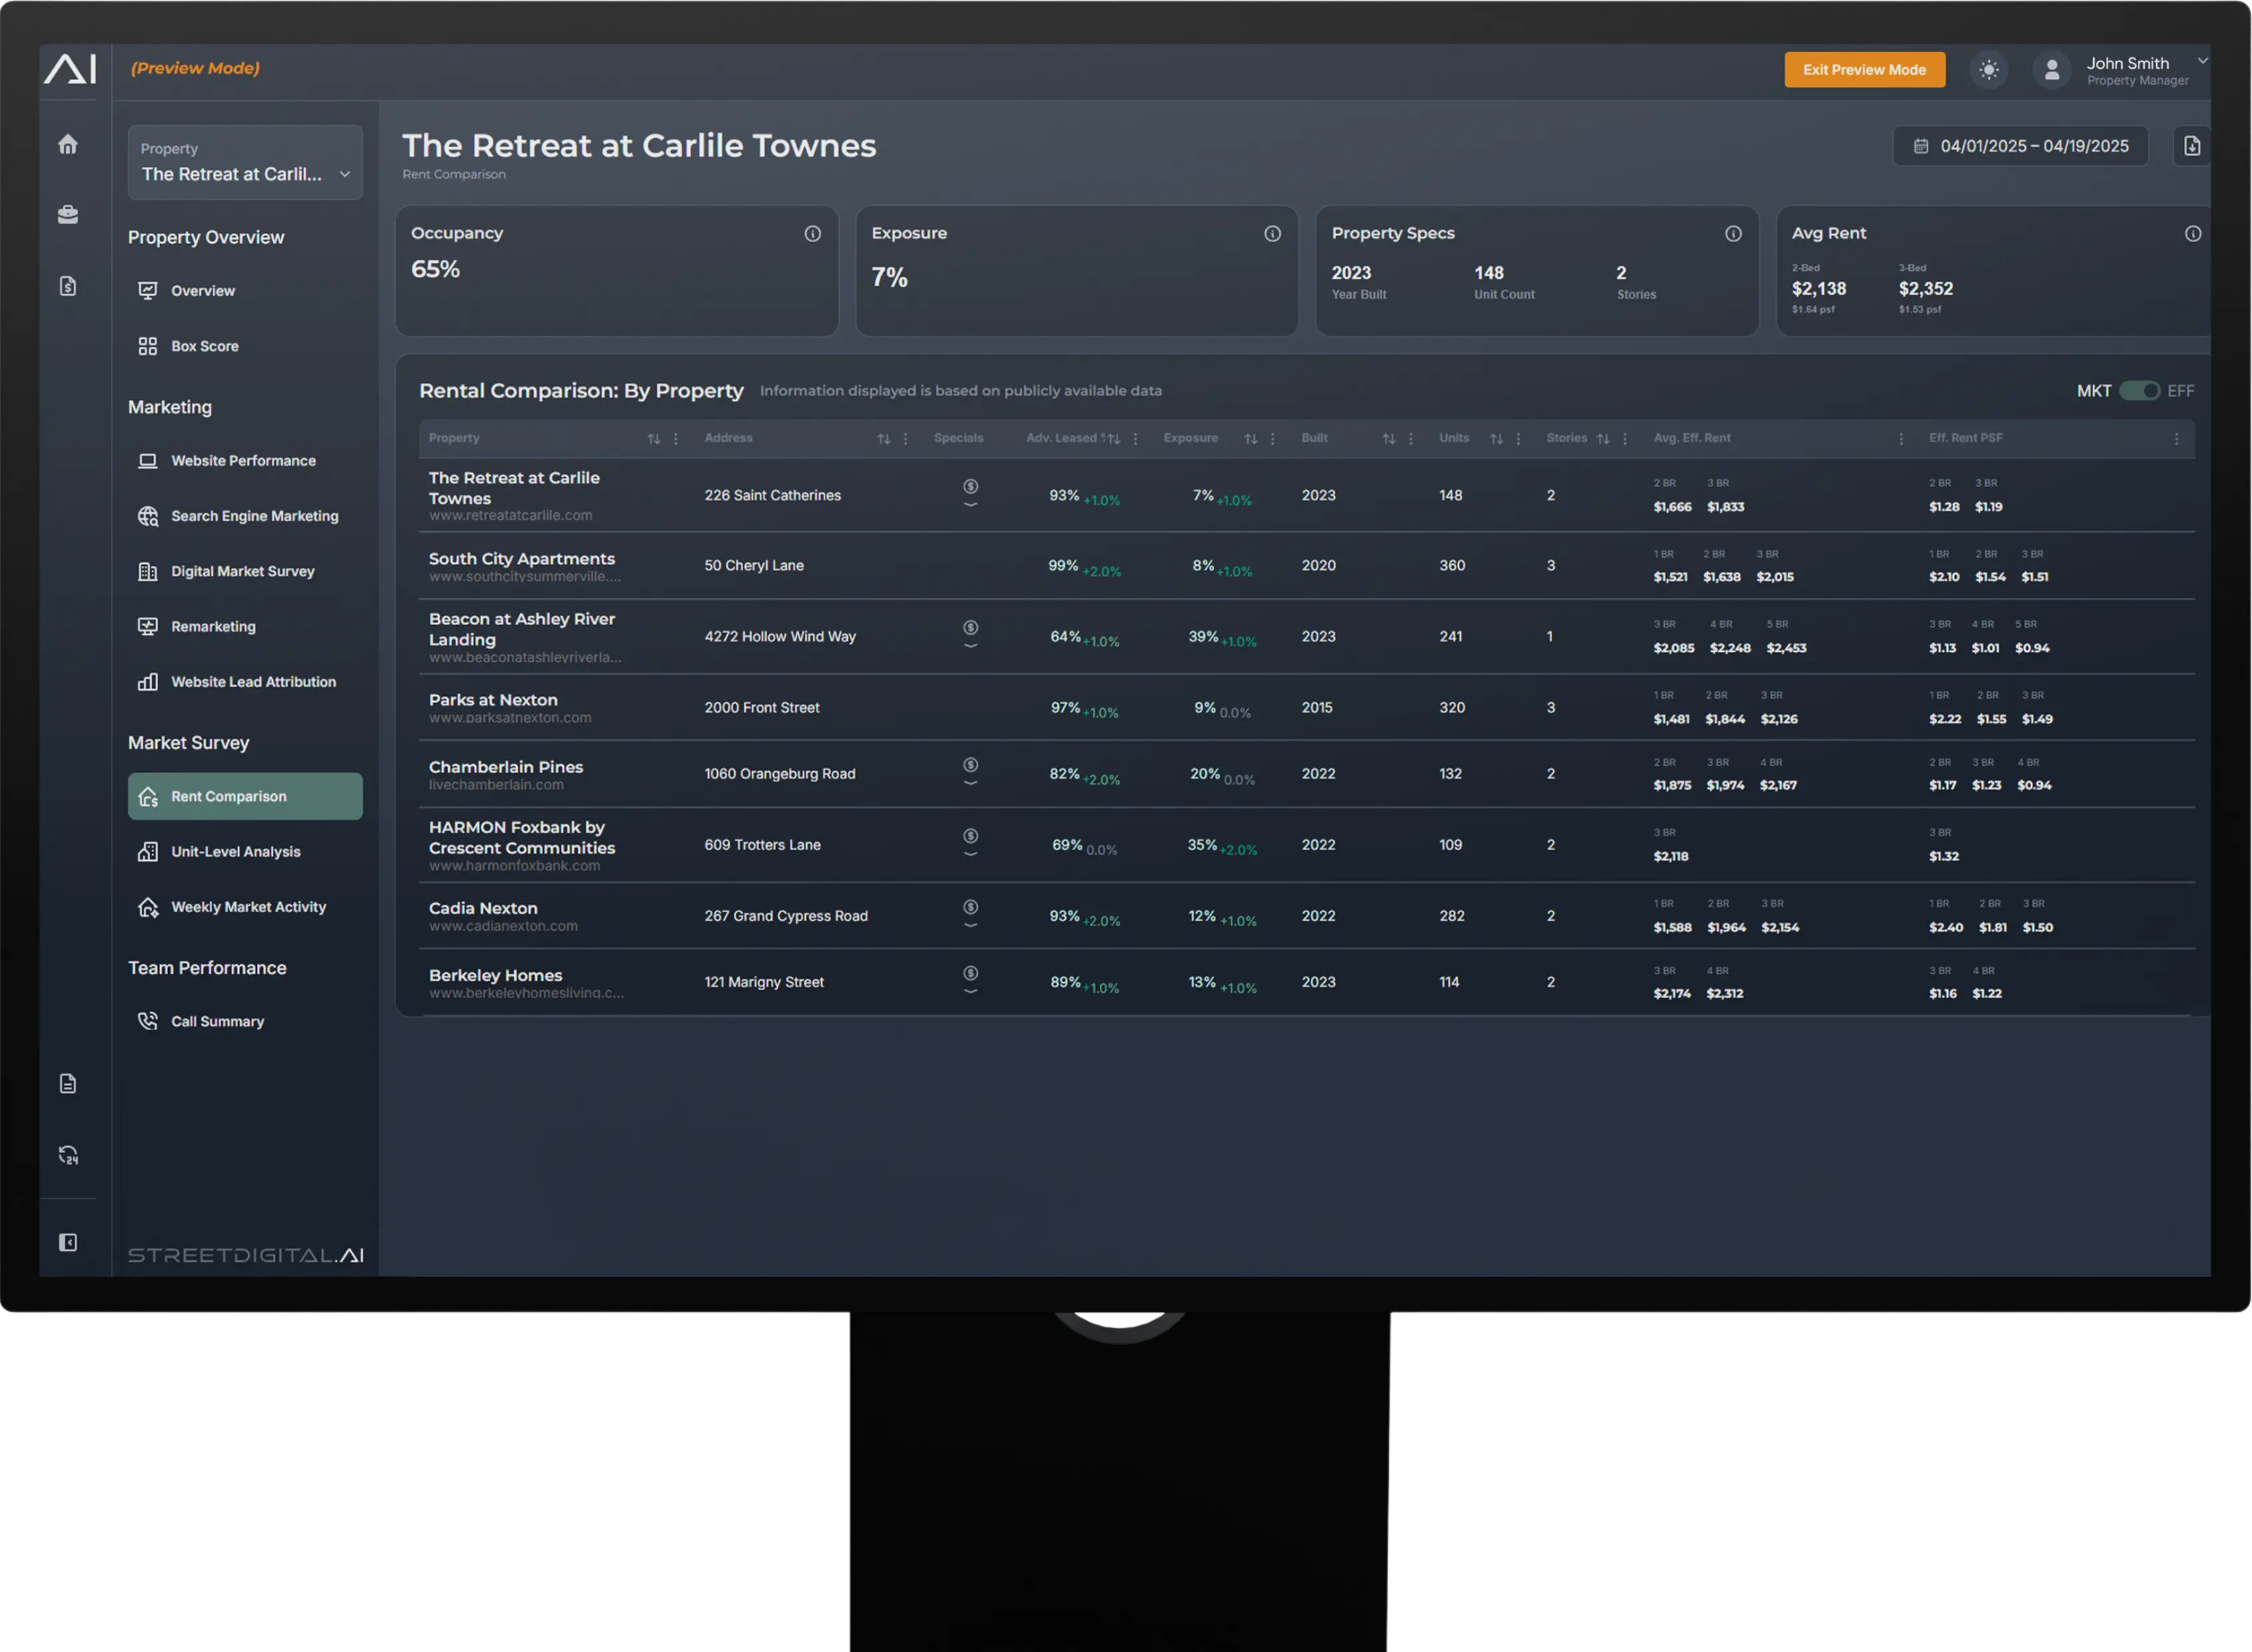This screenshot has height=1652, width=2252.
Task: Expand specials icon for Berkeley Homes
Action: tap(971, 980)
